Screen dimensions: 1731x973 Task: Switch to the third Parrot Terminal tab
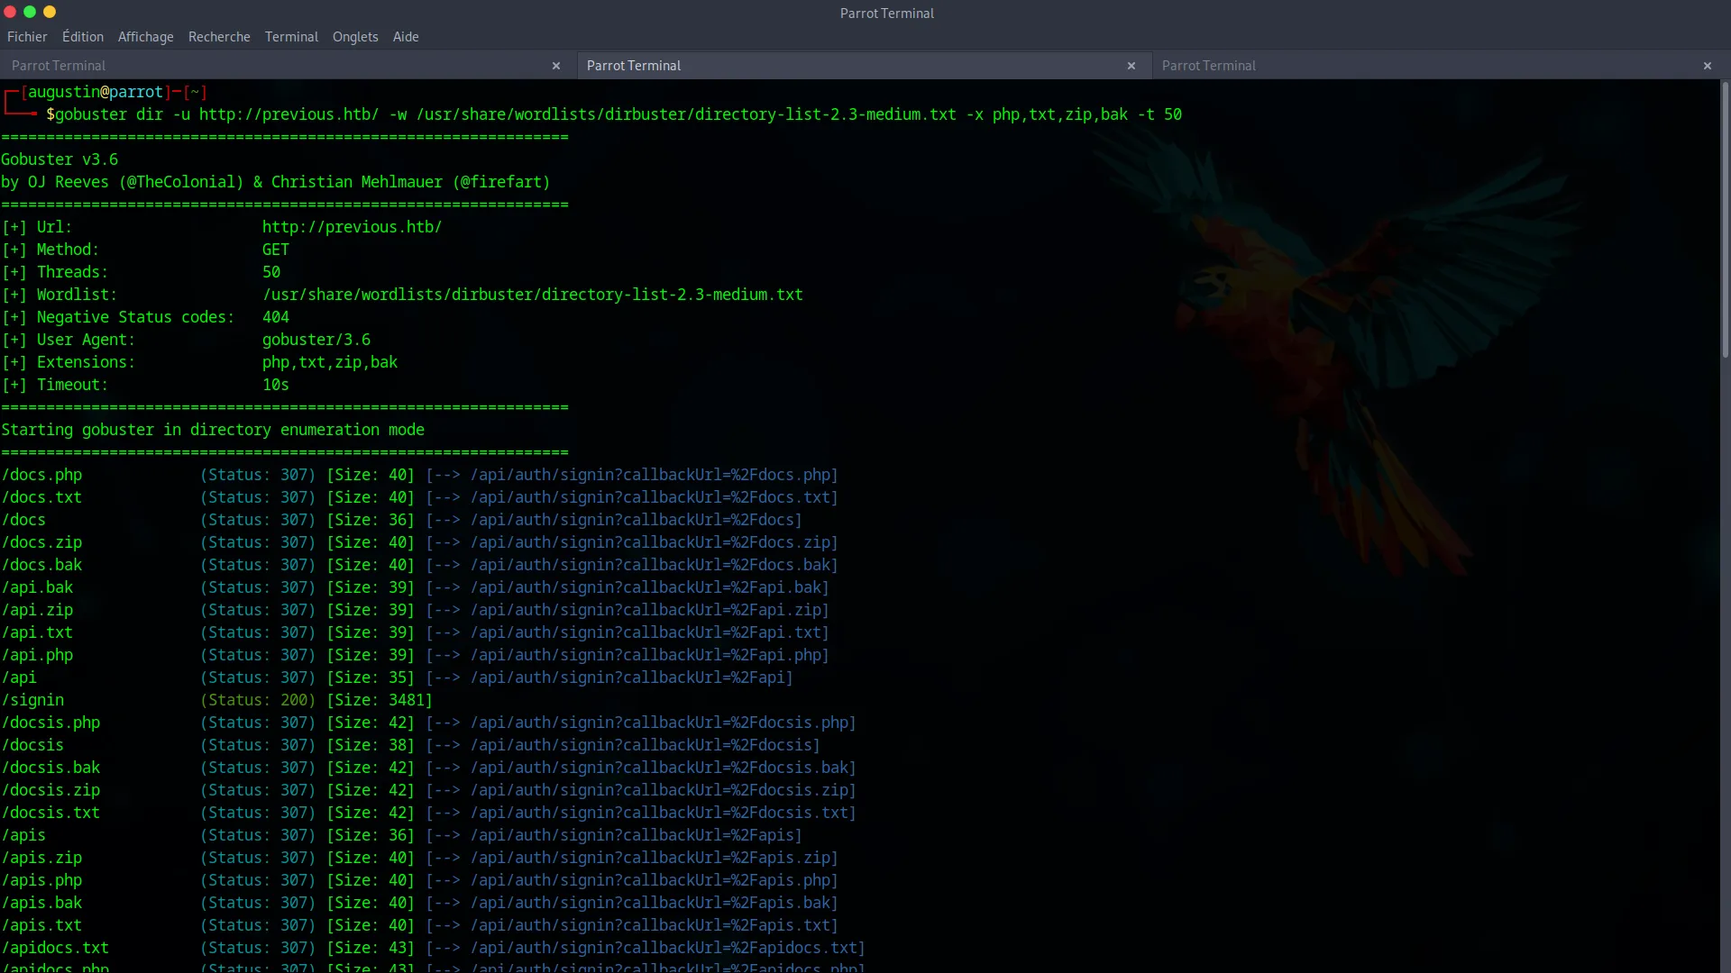point(1208,66)
